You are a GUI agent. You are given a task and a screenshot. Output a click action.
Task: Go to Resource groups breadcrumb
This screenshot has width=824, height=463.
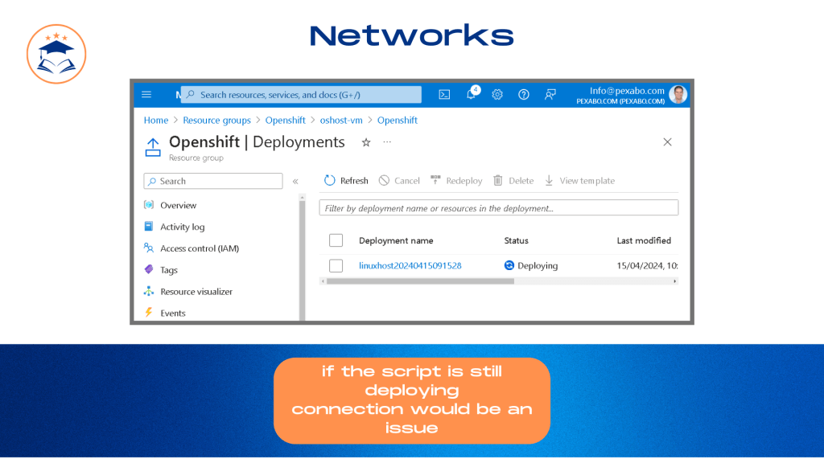tap(216, 121)
